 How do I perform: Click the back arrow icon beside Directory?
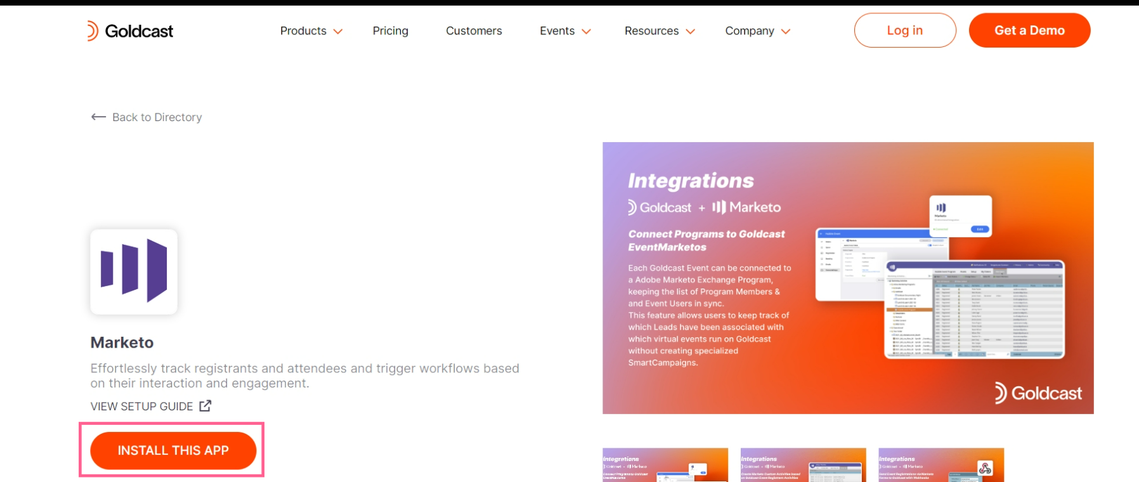tap(98, 117)
